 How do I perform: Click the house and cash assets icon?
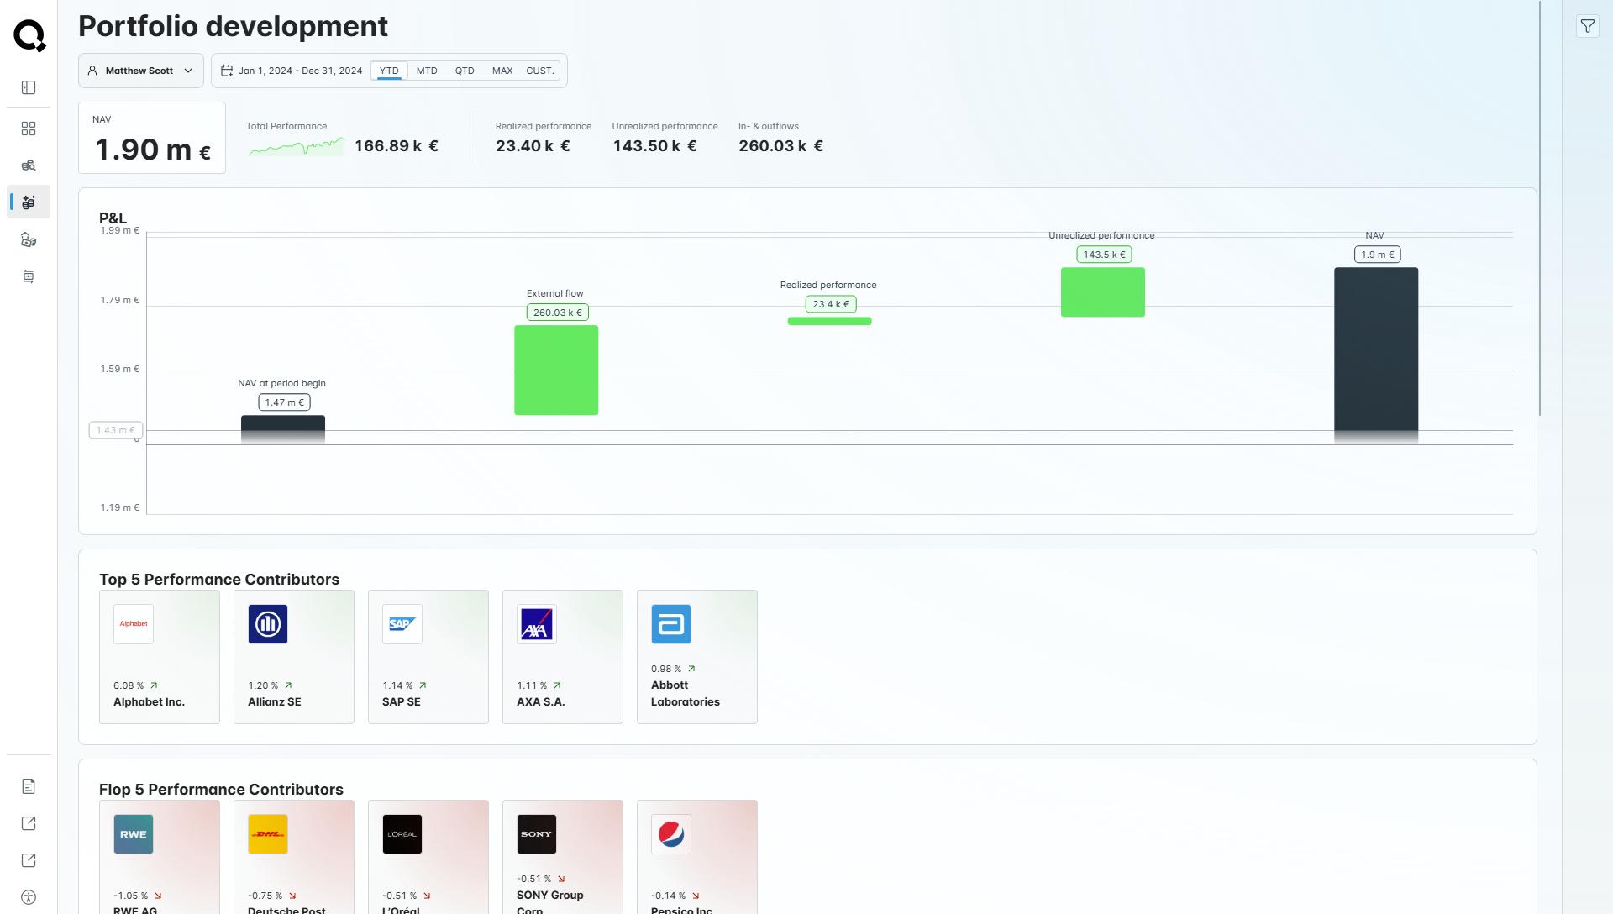tap(29, 240)
